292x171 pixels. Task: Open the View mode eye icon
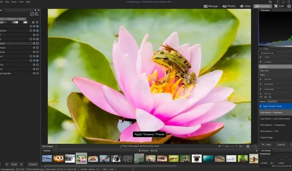(242, 6)
